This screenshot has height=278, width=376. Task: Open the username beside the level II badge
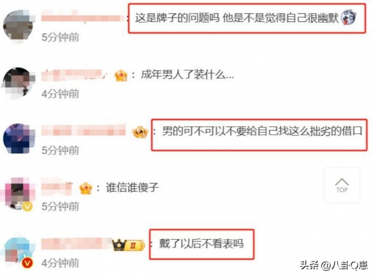click(x=76, y=244)
